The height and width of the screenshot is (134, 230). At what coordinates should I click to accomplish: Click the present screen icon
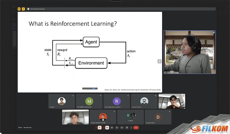click(x=121, y=127)
